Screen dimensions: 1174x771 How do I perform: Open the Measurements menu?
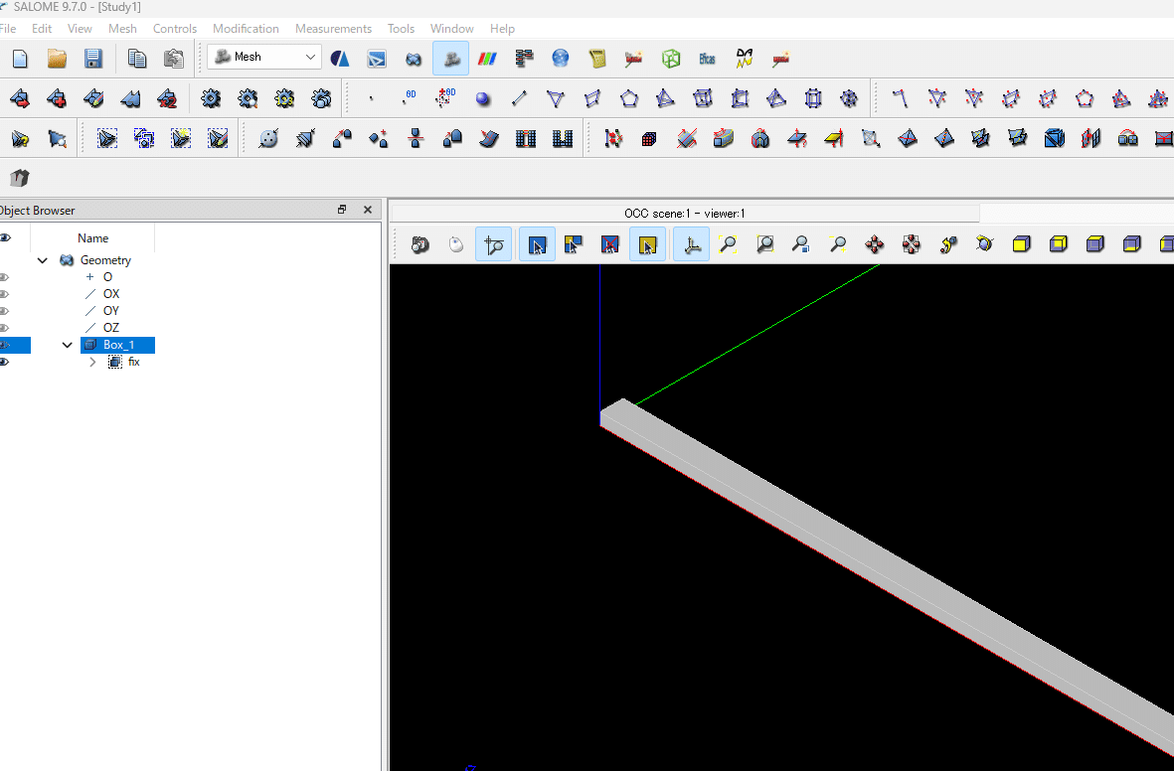[333, 29]
